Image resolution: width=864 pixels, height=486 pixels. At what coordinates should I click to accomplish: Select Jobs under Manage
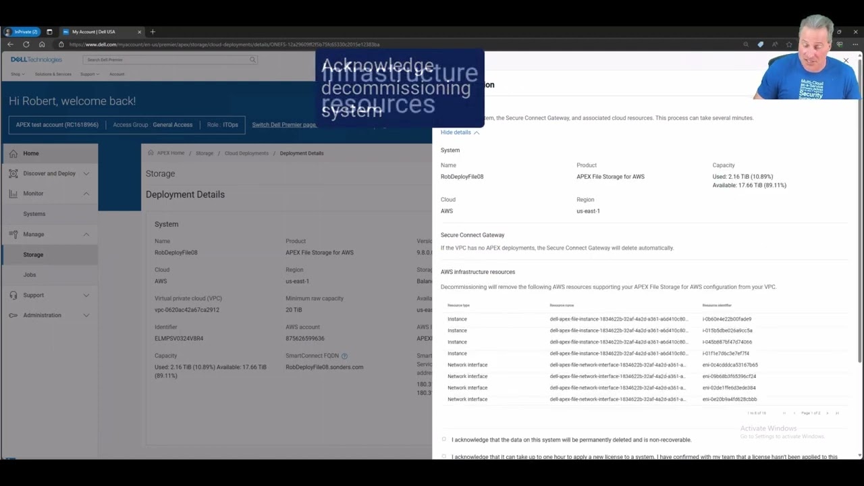point(30,275)
